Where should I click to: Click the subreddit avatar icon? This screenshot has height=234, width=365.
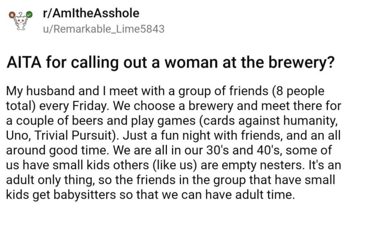tap(18, 20)
